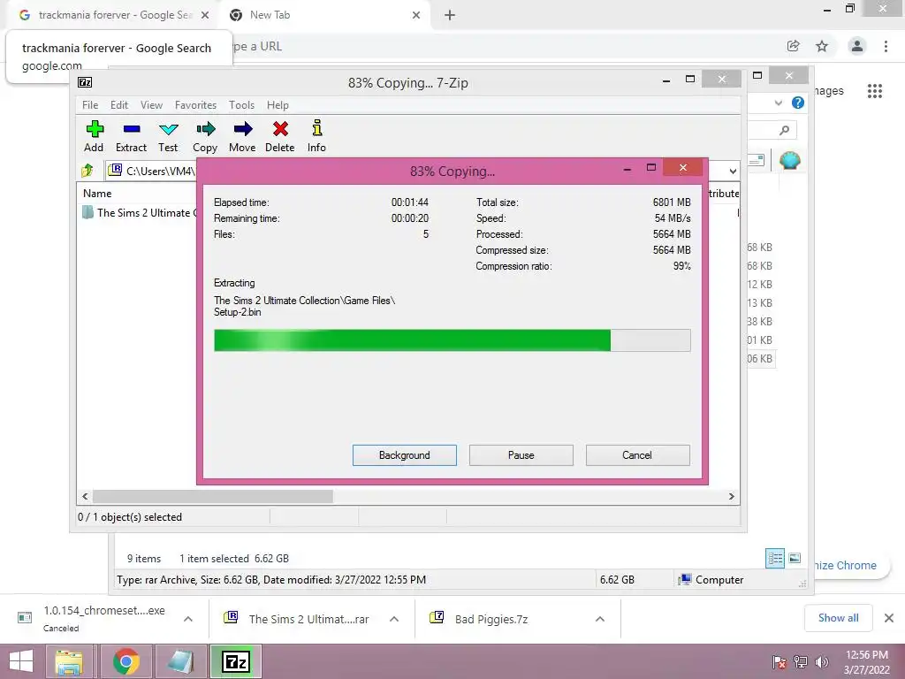
Task: Switch to trackmania forerver Google Search tab
Action: tap(112, 15)
